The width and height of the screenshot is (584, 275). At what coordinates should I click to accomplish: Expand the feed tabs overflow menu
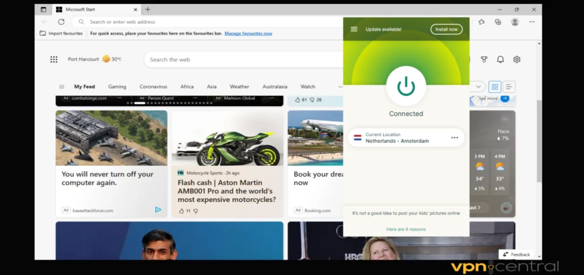(340, 87)
